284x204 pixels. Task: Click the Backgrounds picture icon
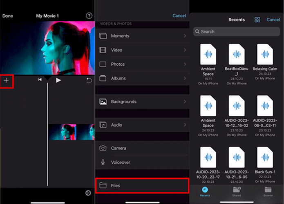click(103, 102)
